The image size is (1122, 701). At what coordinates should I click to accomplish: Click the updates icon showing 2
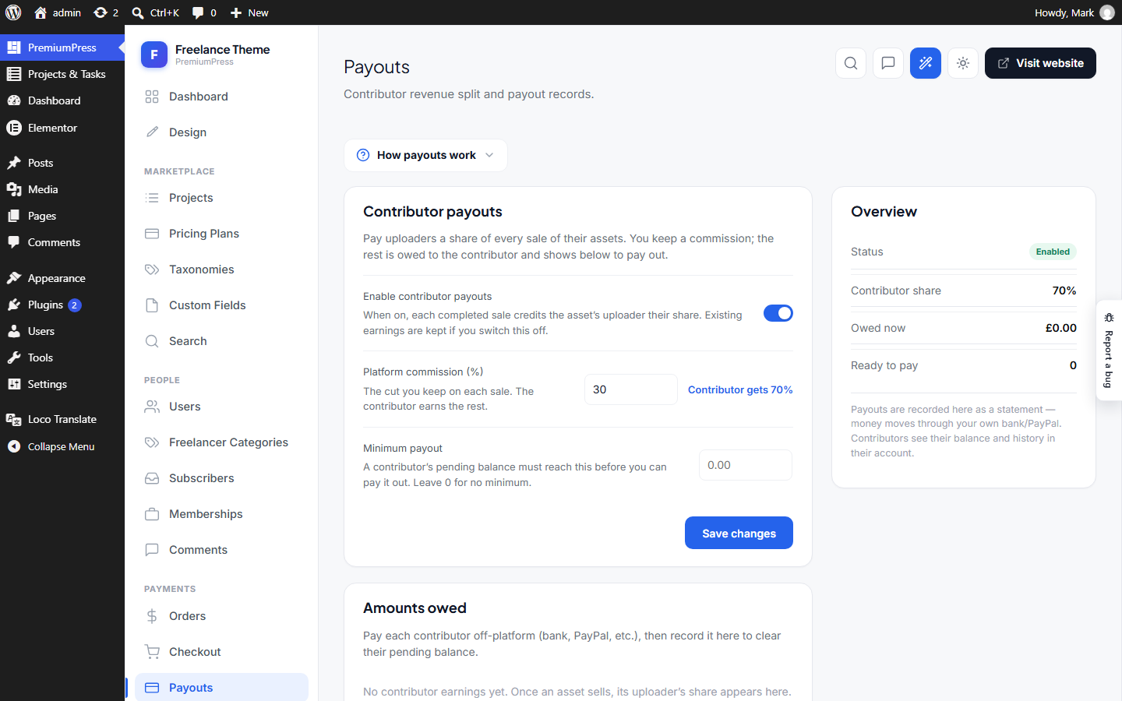click(105, 12)
